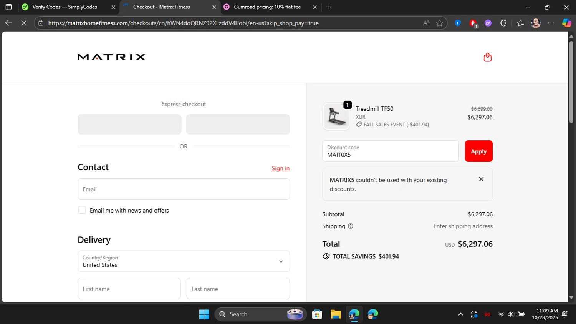Viewport: 576px width, 324px height.
Task: Click the first express checkout placeholder button
Action: pyautogui.click(x=129, y=124)
